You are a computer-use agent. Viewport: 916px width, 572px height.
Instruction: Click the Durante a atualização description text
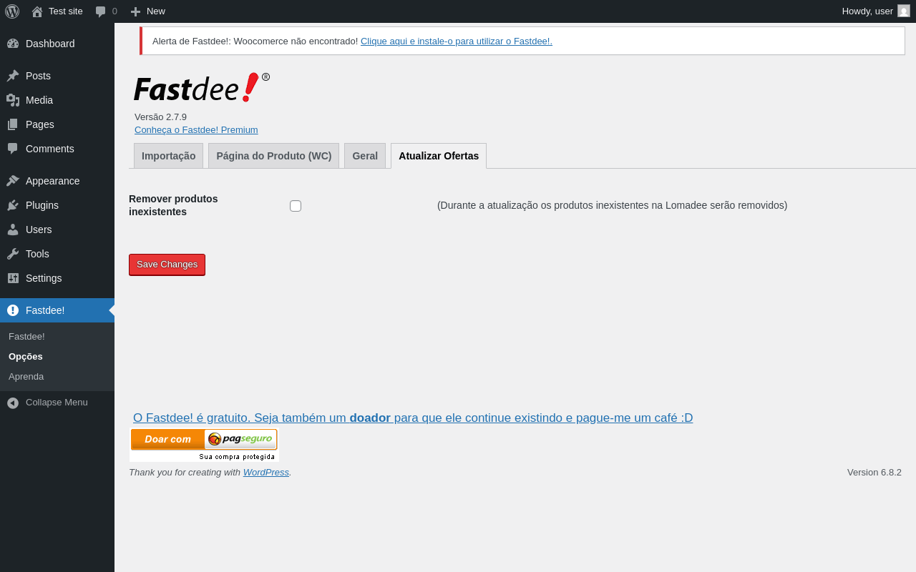tap(612, 205)
